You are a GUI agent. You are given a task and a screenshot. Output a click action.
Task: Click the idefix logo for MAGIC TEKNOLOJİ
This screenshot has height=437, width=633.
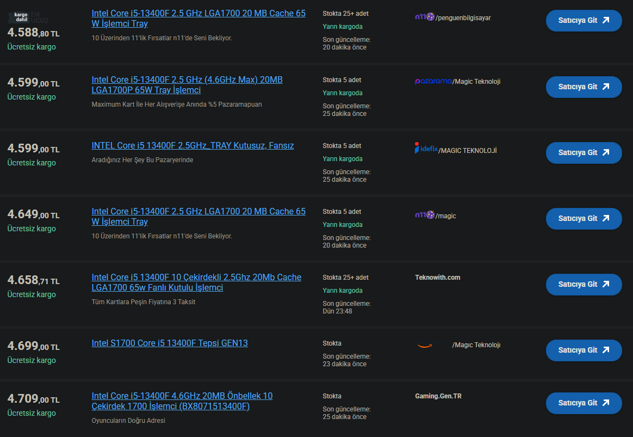pos(426,148)
